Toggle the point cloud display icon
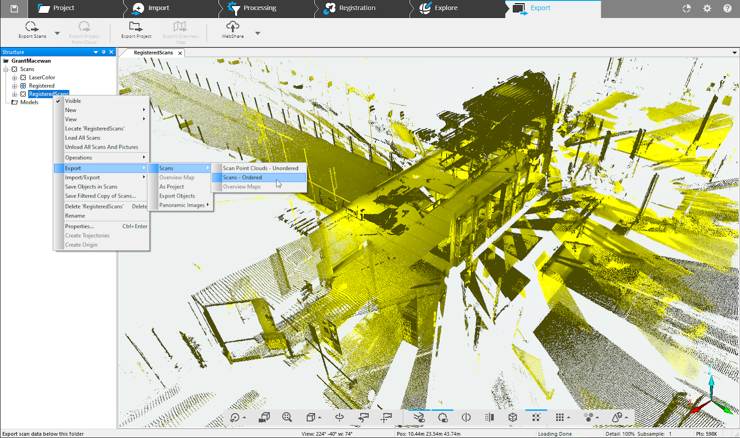Screen dimensions: 740x438 coord(443,417)
